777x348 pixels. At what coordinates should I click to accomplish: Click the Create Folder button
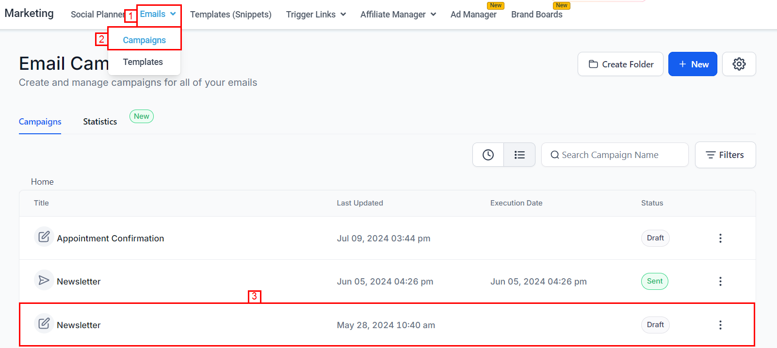(620, 64)
